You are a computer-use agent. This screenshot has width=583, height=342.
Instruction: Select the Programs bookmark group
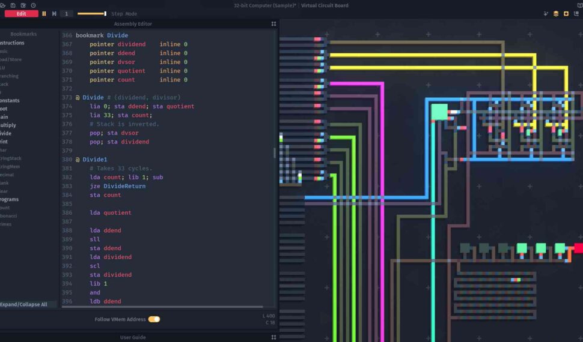coord(8,199)
